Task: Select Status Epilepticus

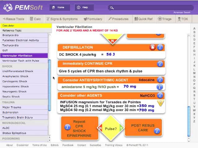Action: [24, 133]
